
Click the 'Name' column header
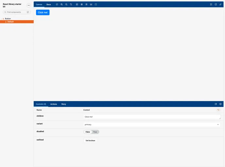39,110
